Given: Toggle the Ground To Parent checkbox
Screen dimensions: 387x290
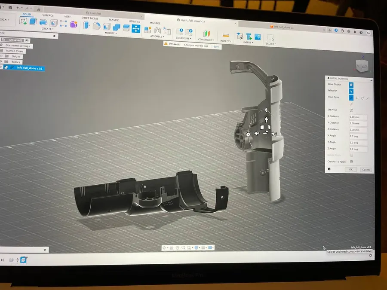Looking at the screenshot, I should click(351, 162).
